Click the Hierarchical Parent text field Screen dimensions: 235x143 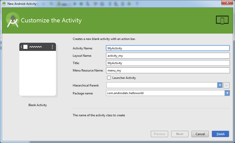162,85
